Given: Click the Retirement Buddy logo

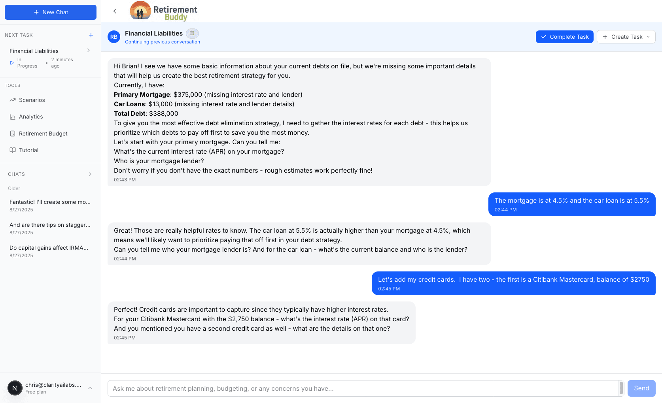Looking at the screenshot, I should click(x=164, y=11).
